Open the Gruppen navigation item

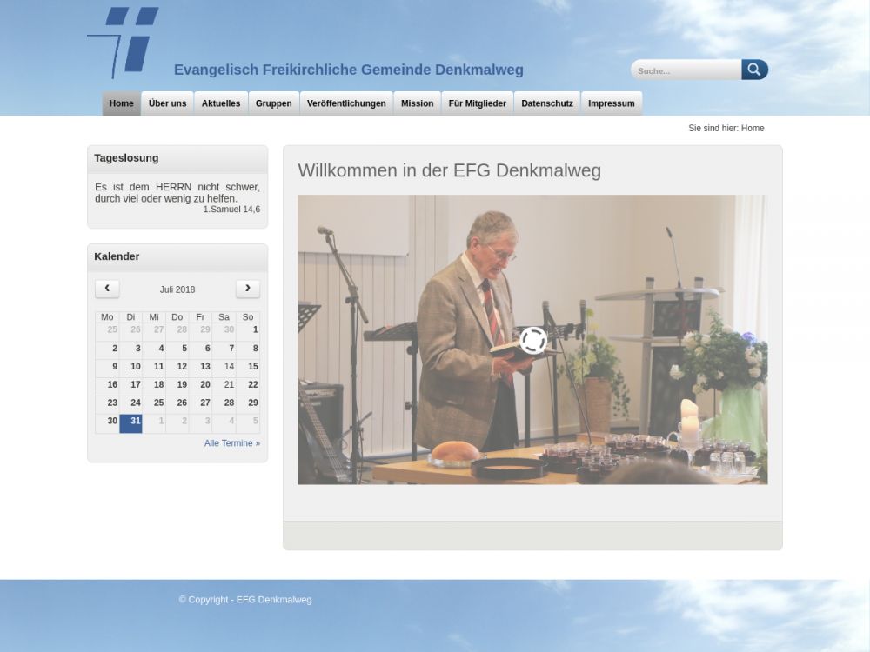tap(273, 103)
